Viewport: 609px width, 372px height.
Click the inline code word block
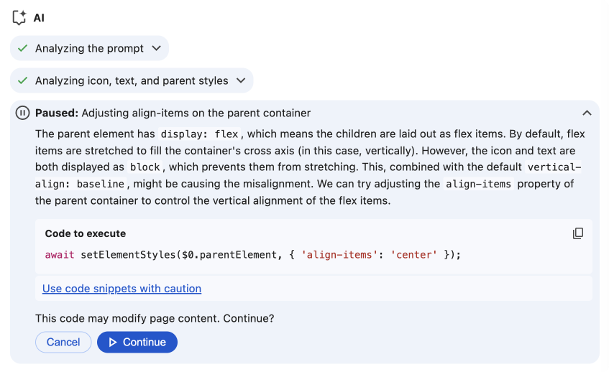point(145,167)
